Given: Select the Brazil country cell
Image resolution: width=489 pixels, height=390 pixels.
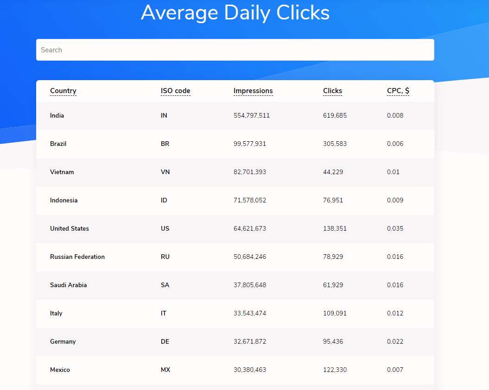Looking at the screenshot, I should click(58, 144).
